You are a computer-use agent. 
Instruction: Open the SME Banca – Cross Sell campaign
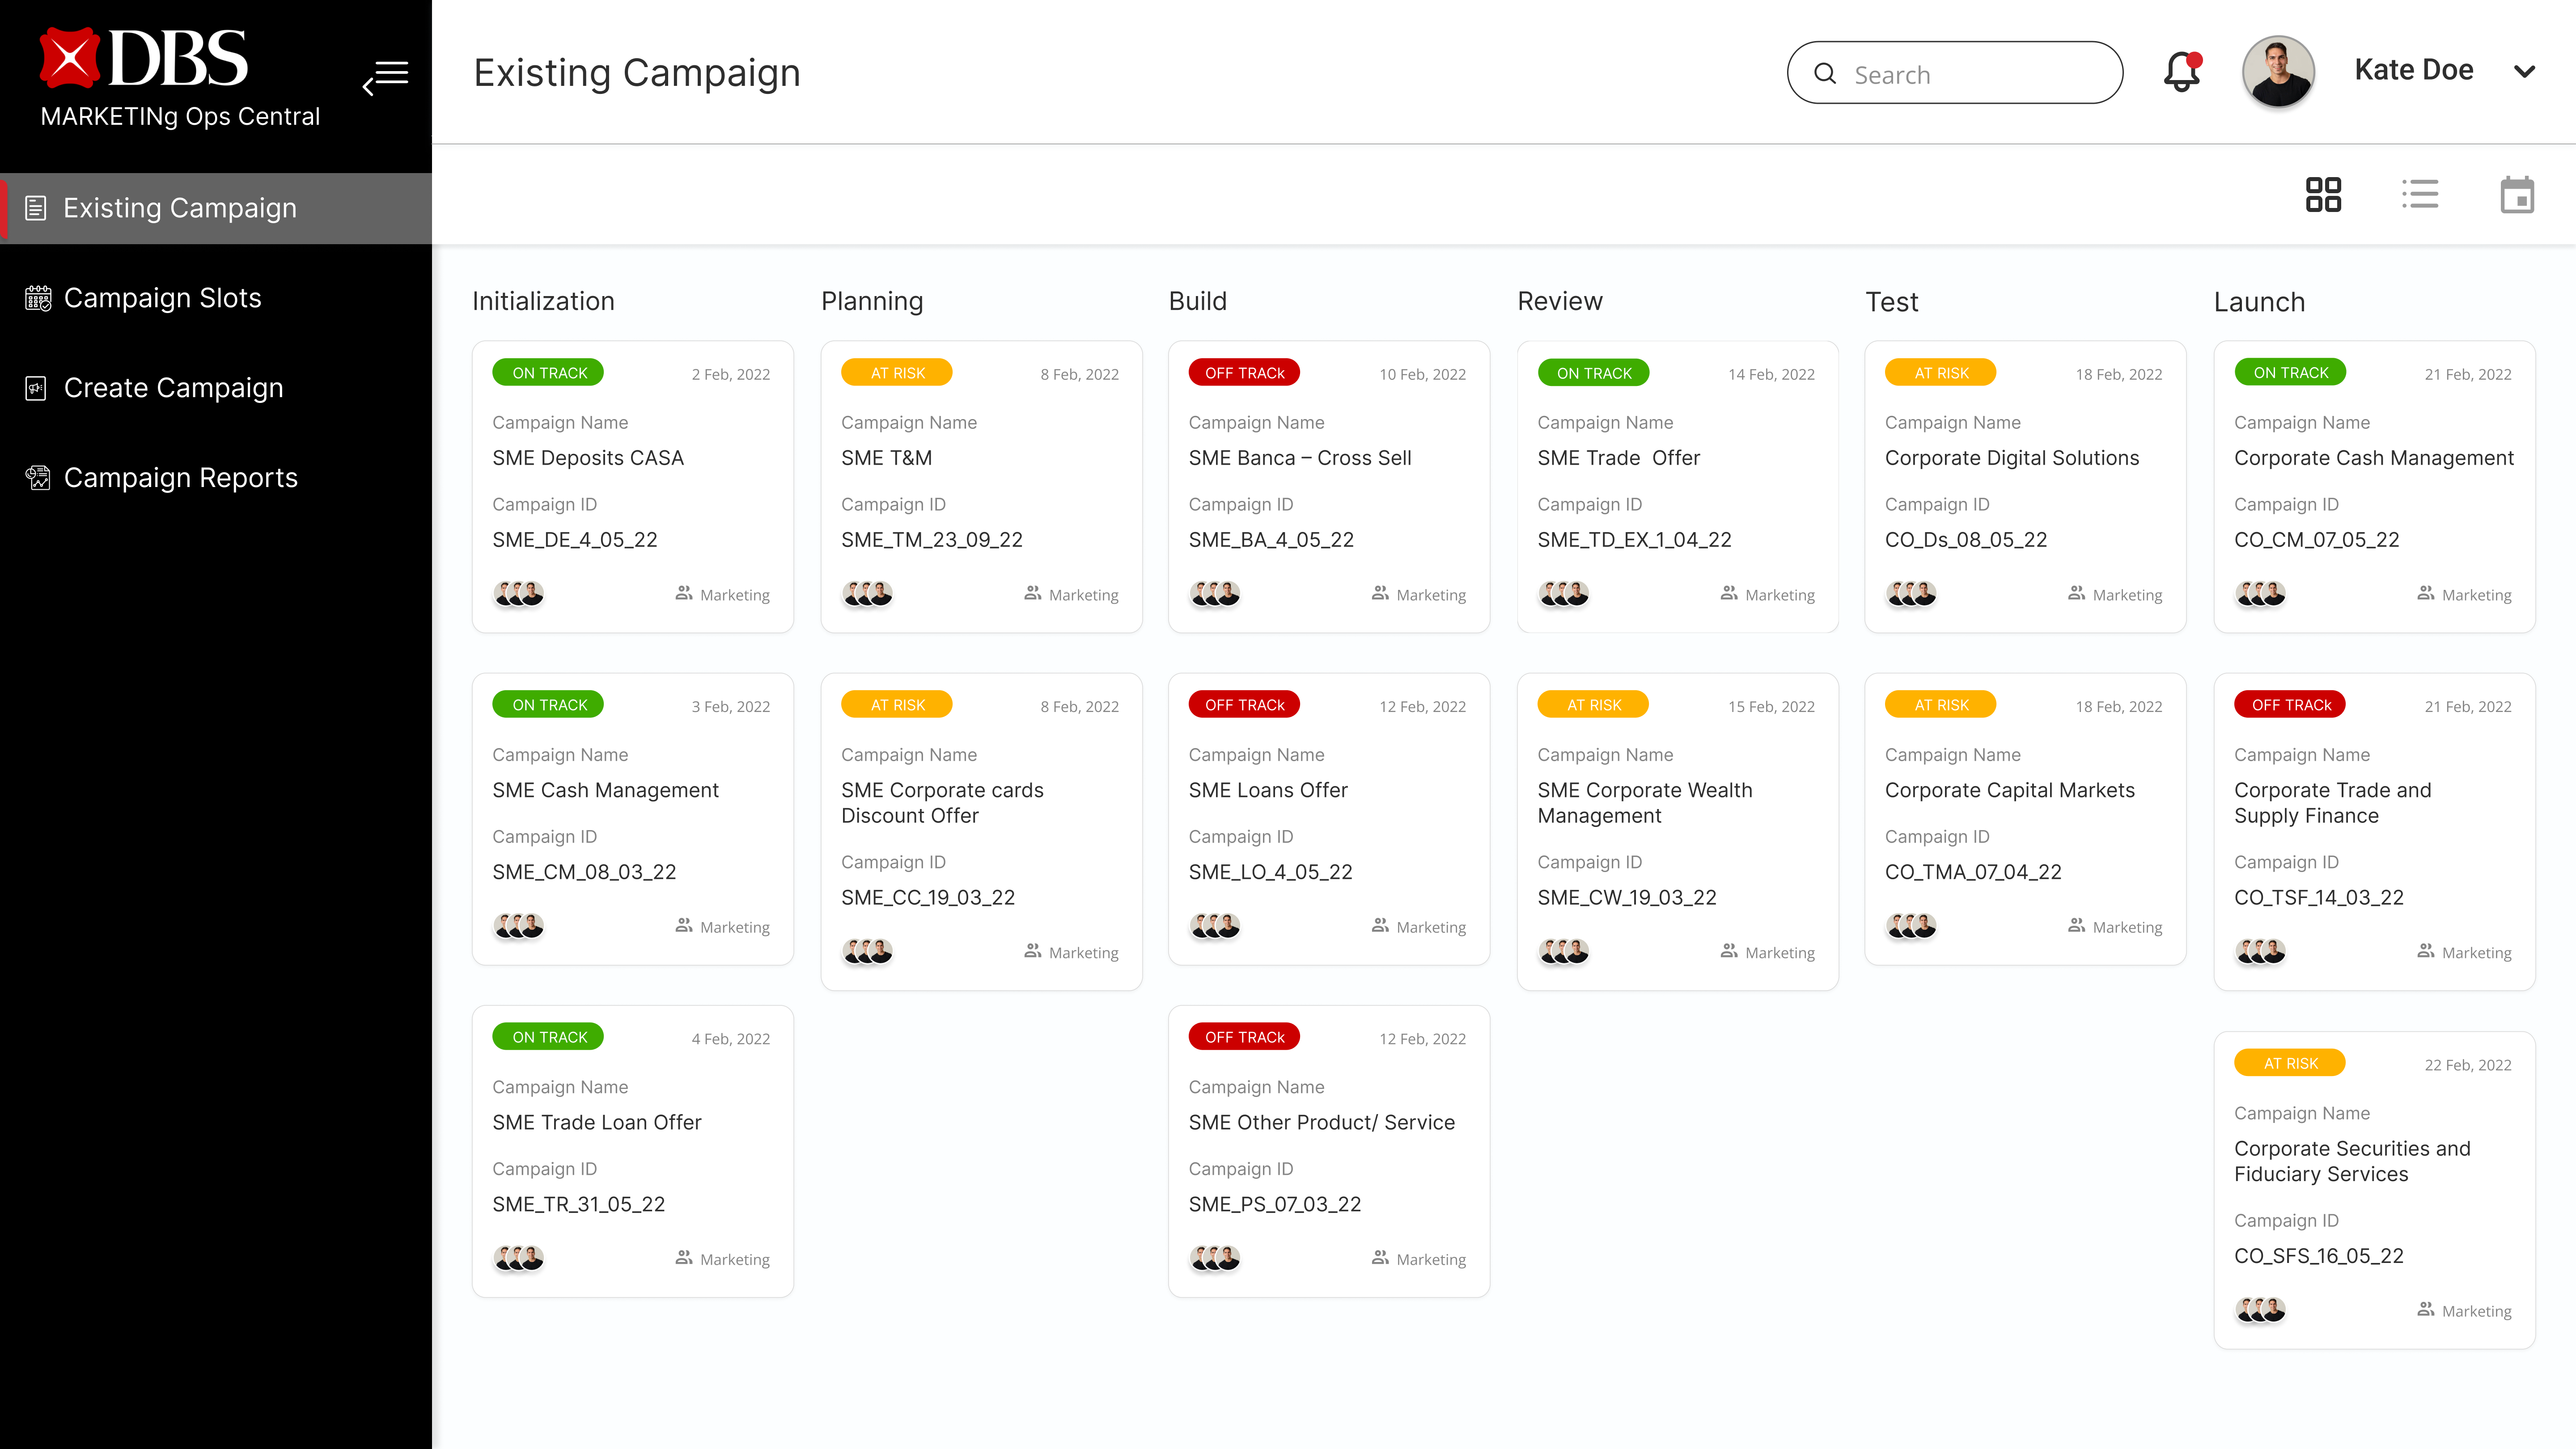pos(1329,487)
